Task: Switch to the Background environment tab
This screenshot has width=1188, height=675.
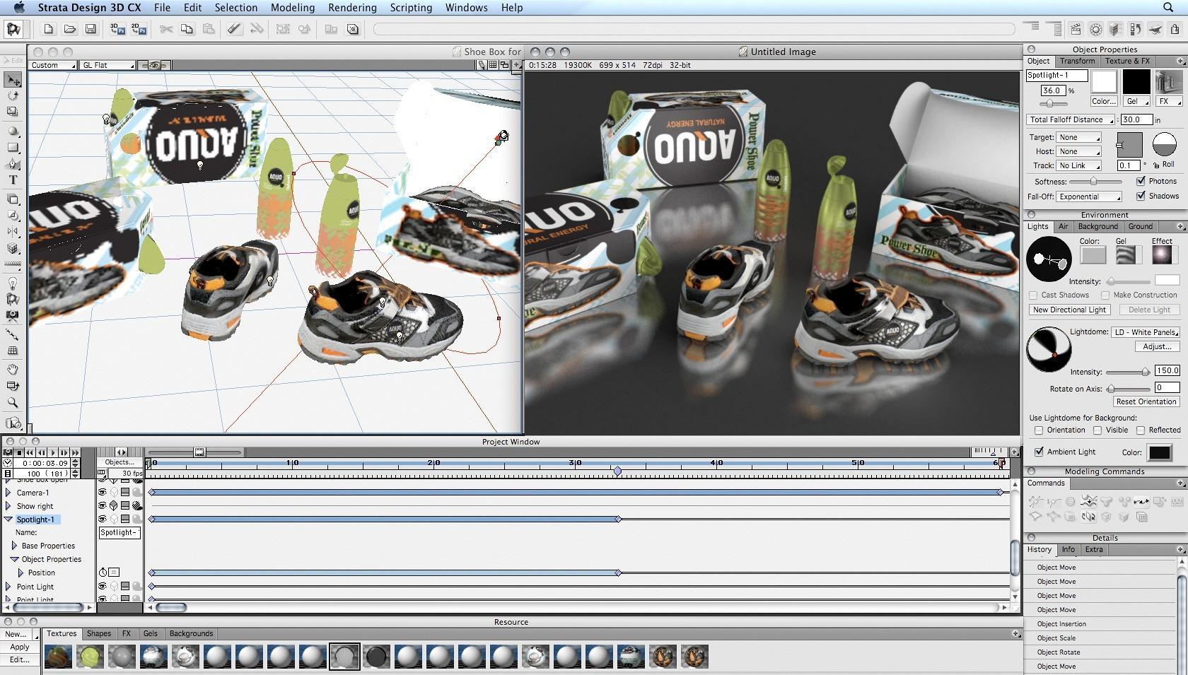Action: [x=1097, y=226]
